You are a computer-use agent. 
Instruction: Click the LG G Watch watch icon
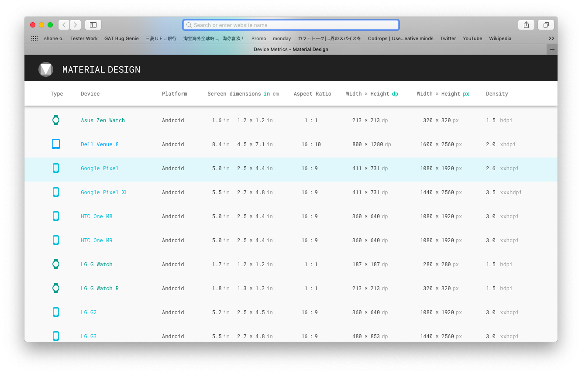[56, 264]
